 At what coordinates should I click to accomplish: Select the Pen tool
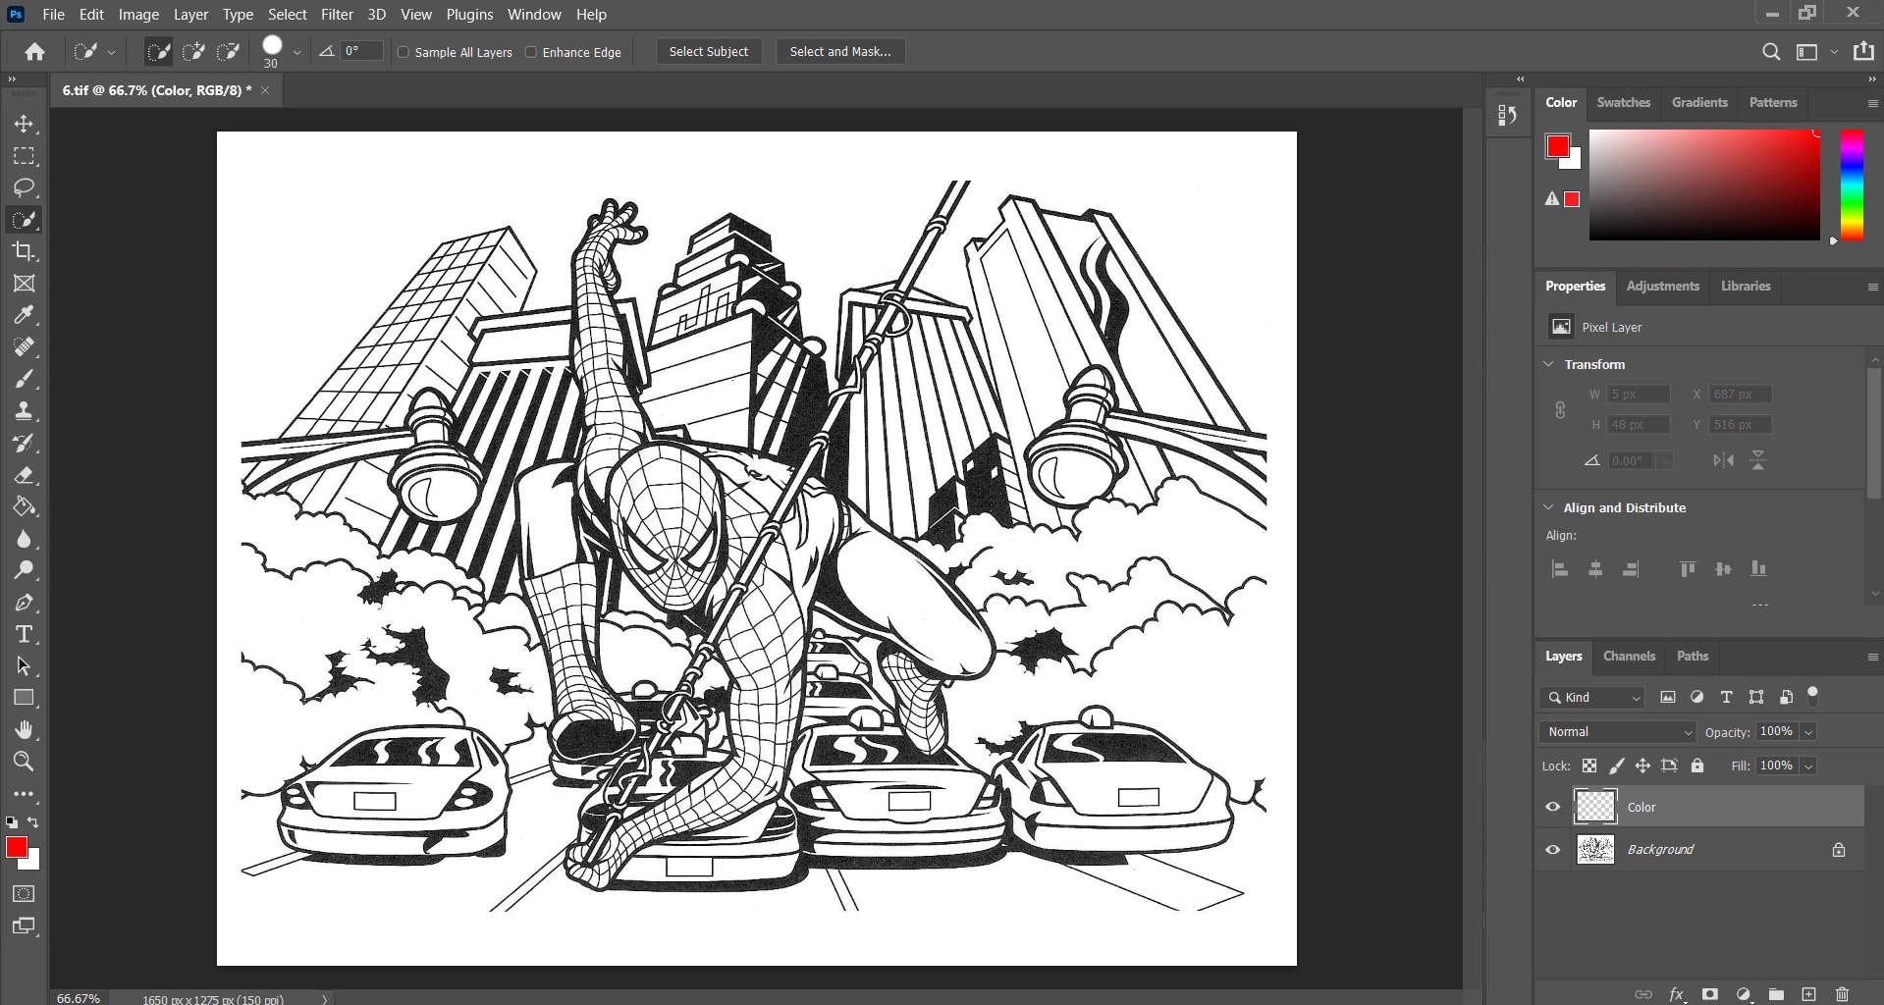click(x=24, y=603)
